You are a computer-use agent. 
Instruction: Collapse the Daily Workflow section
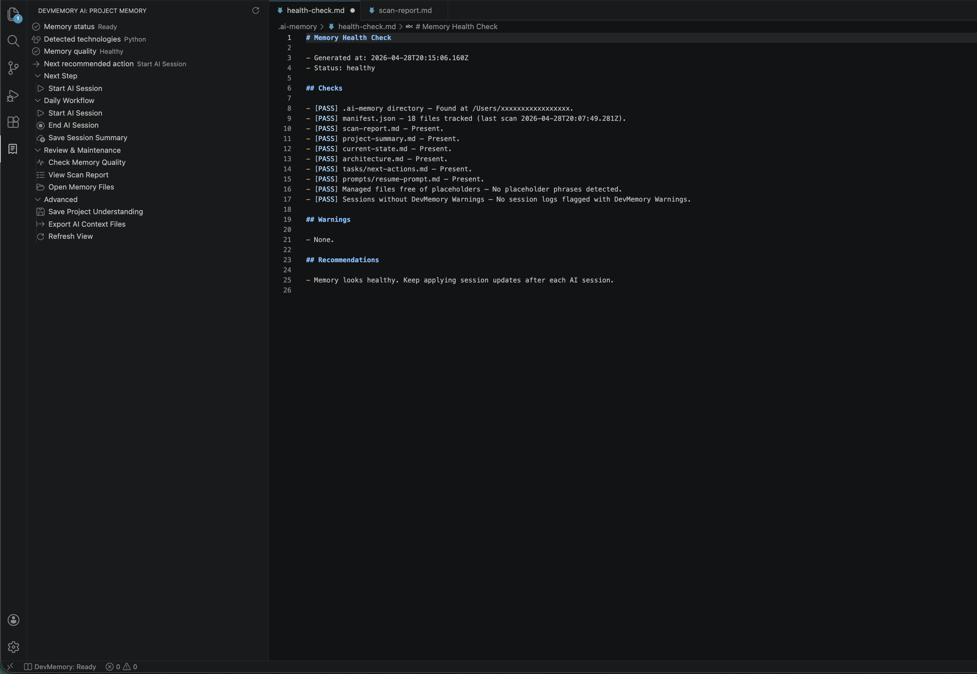point(38,101)
